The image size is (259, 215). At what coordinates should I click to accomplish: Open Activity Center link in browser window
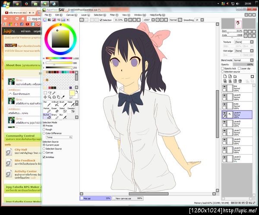click(x=25, y=171)
